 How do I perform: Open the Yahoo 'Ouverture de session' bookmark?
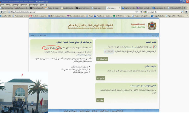tap(76, 16)
